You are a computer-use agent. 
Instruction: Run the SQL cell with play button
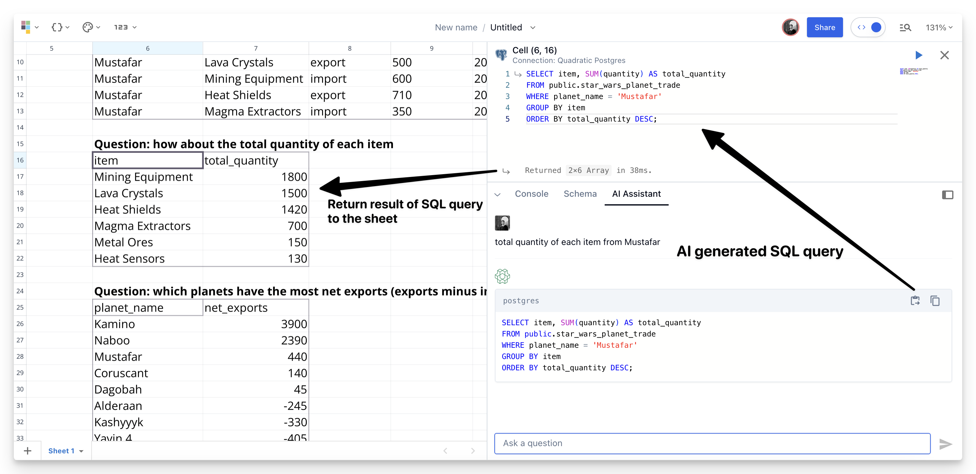click(x=918, y=55)
